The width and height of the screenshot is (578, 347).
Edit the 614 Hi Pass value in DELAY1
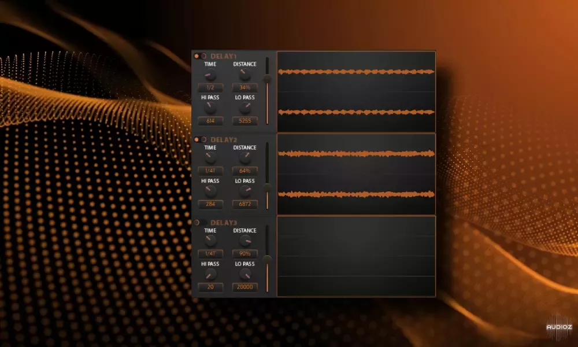pos(209,120)
